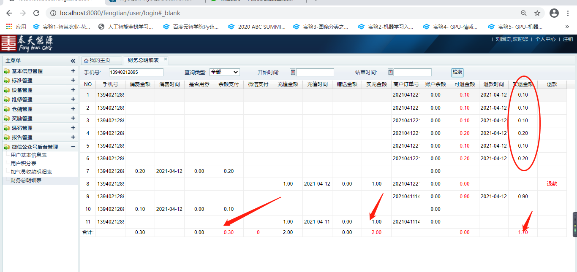Expand the 基本信息管理 menu section
This screenshot has width=577, height=272.
[73, 71]
